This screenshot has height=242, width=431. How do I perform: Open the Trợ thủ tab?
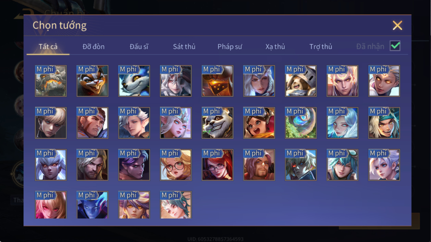point(321,46)
